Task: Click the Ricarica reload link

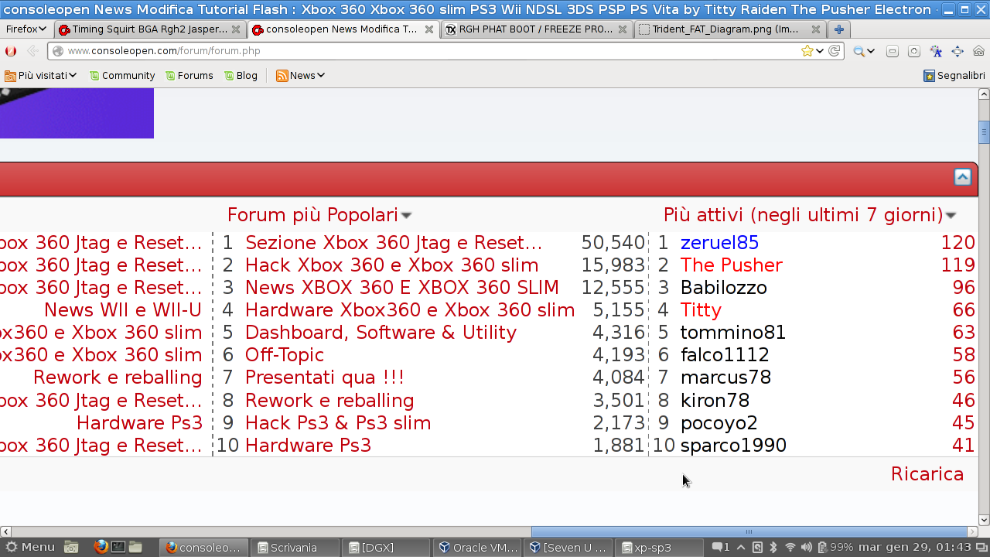Action: click(x=927, y=474)
